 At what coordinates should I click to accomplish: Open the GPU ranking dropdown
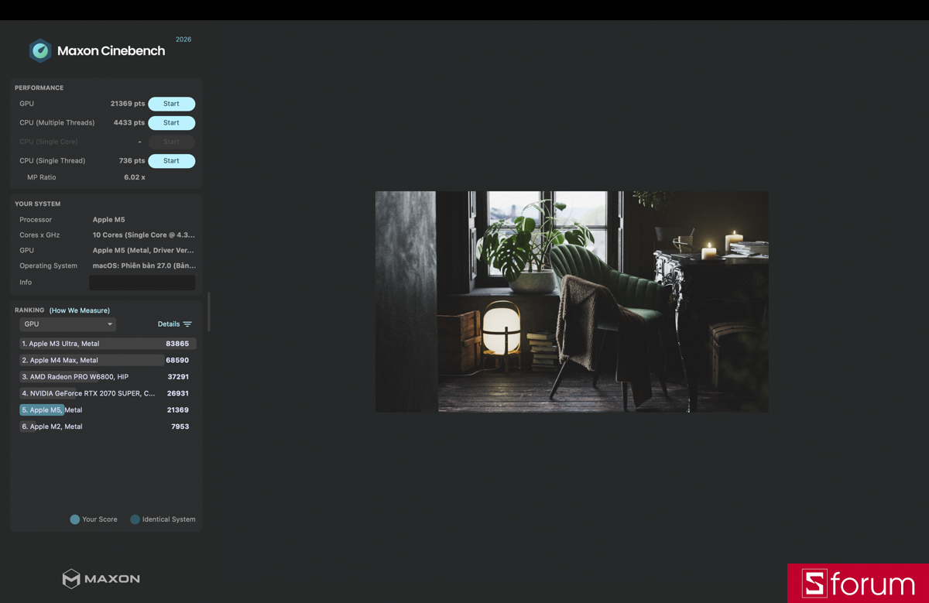point(67,324)
